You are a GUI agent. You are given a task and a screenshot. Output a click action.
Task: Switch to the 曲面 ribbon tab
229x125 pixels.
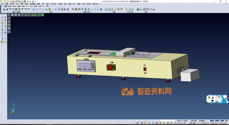(23, 6)
